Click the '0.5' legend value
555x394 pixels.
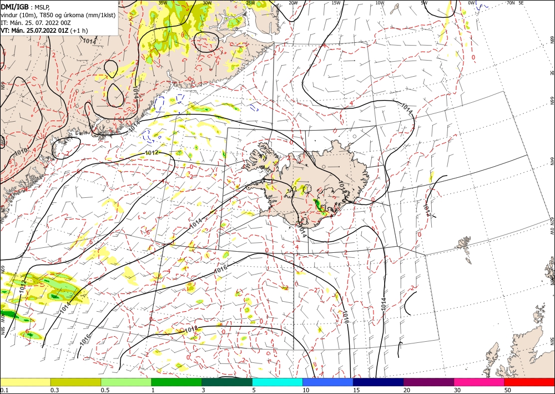[105, 390]
